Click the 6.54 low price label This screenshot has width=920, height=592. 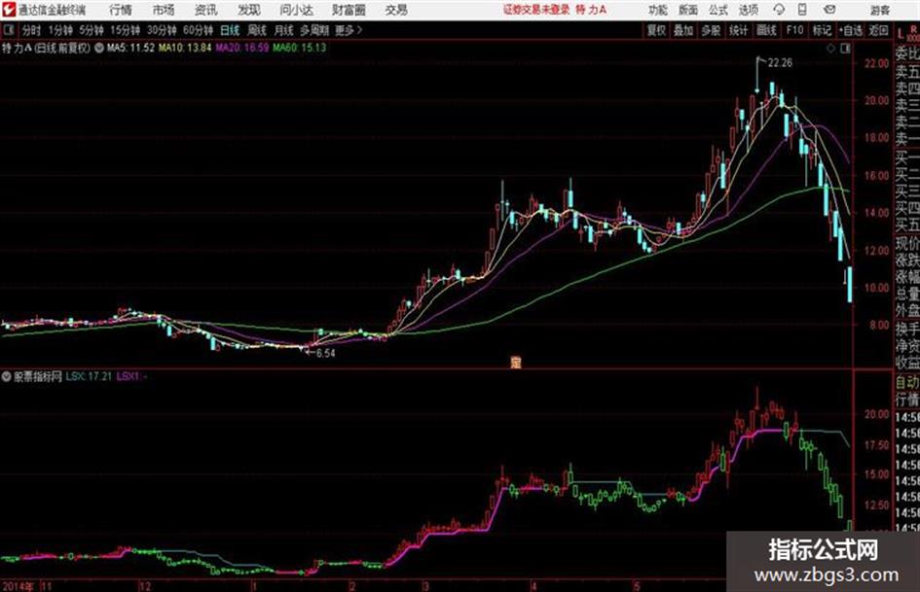[x=325, y=353]
